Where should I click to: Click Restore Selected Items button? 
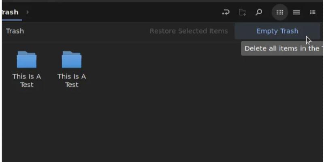[x=189, y=31]
